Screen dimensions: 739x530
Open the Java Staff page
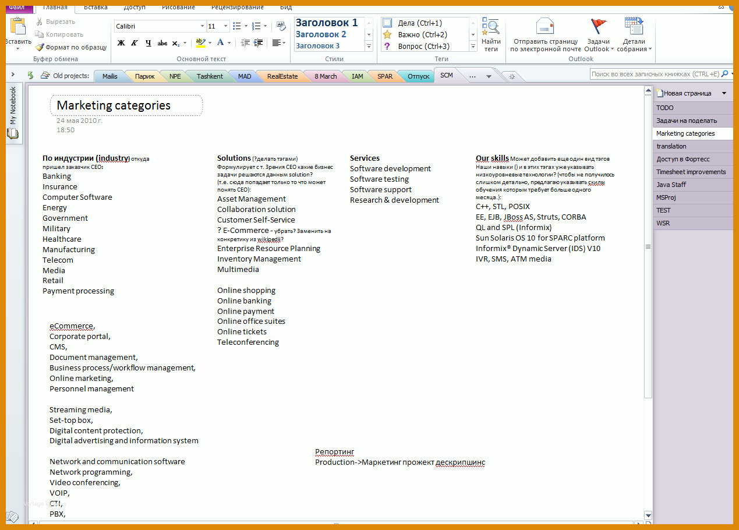(693, 185)
